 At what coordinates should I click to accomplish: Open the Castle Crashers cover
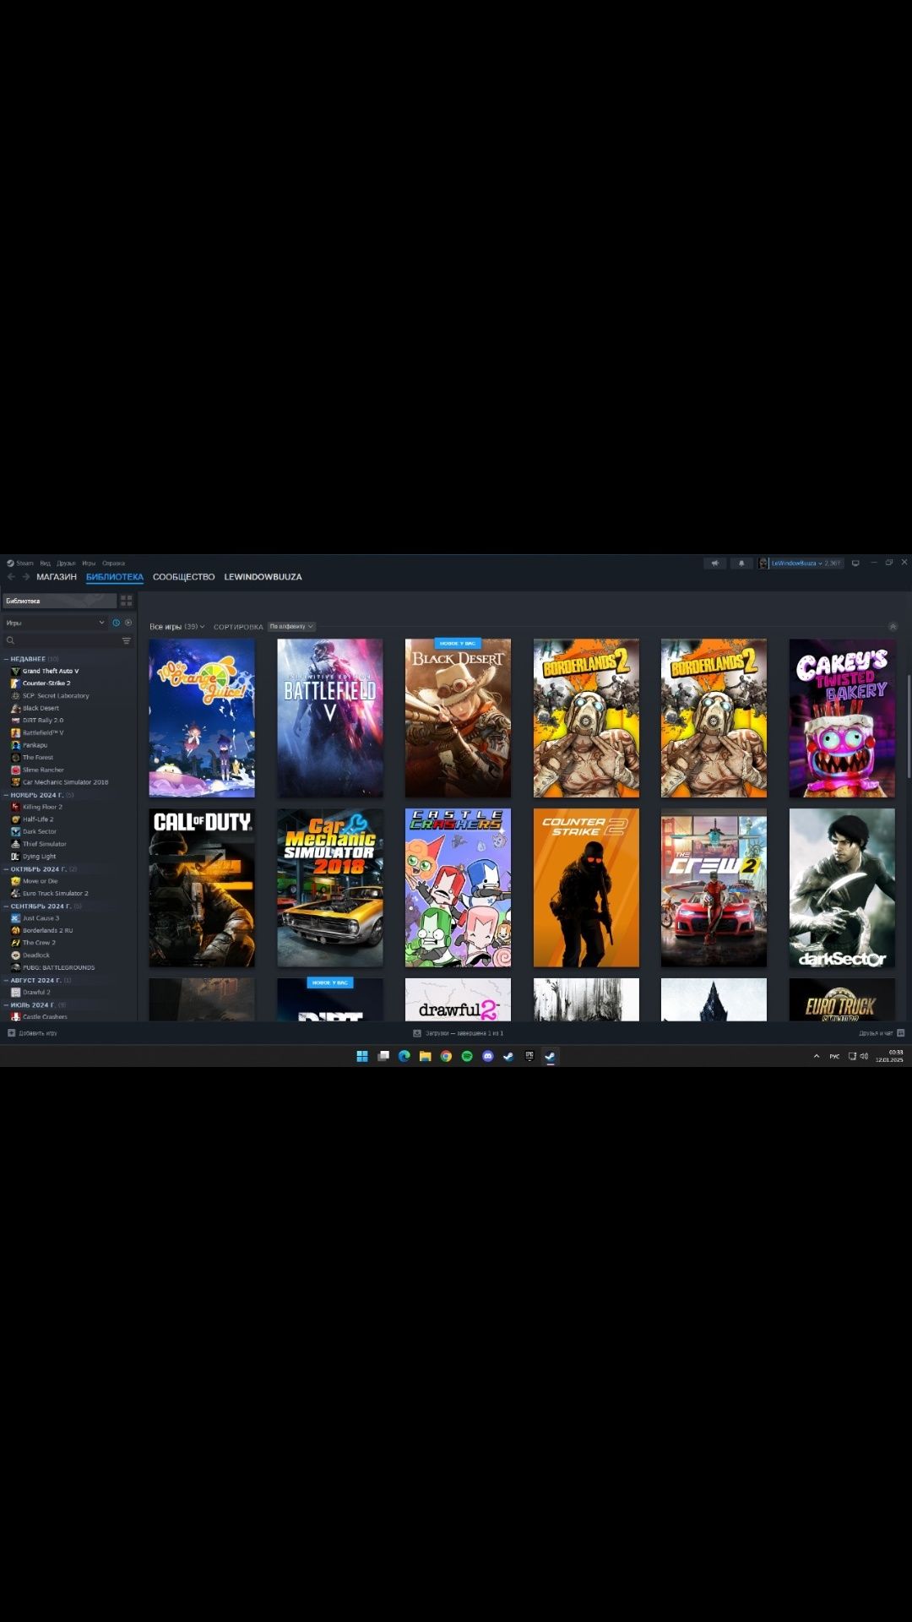[x=458, y=888]
